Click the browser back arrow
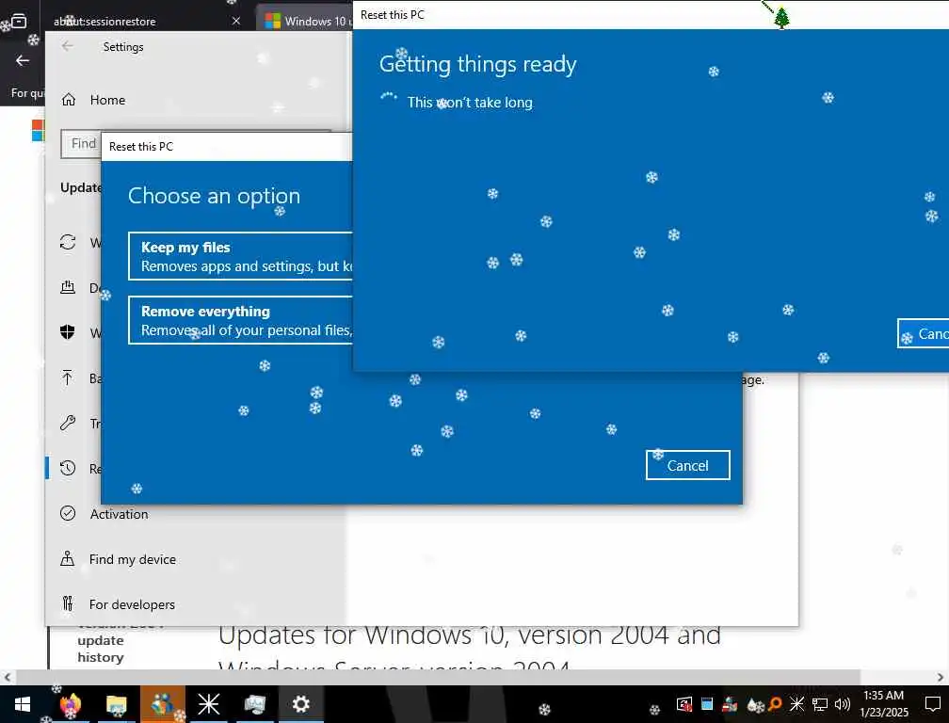The height and width of the screenshot is (723, 949). [x=23, y=60]
